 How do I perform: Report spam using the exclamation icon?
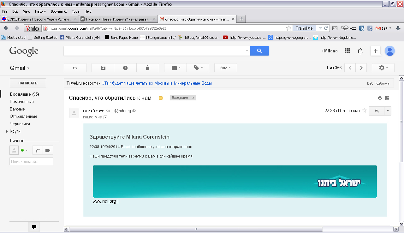click(x=125, y=68)
